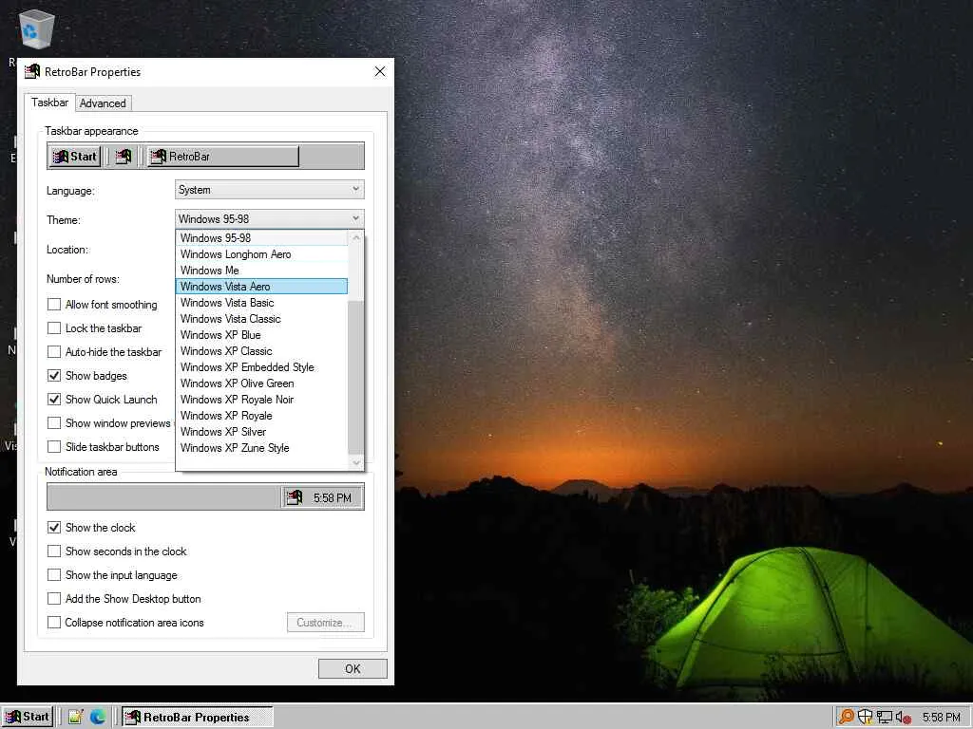Select Windows Longhorn Aero theme
973x729 pixels.
pyautogui.click(x=262, y=254)
